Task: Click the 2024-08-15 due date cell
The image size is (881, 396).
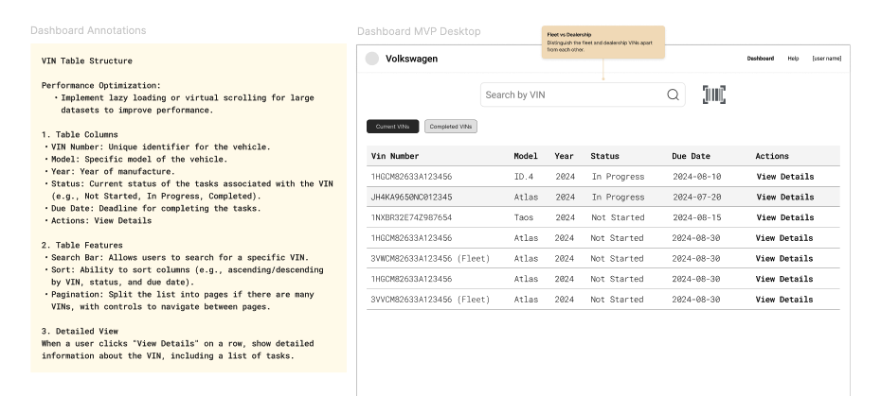Action: [x=696, y=217]
